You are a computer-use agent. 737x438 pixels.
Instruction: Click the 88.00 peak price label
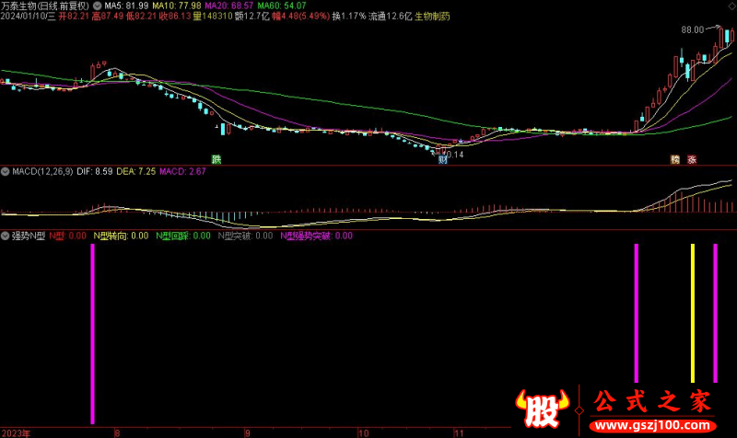pos(693,30)
